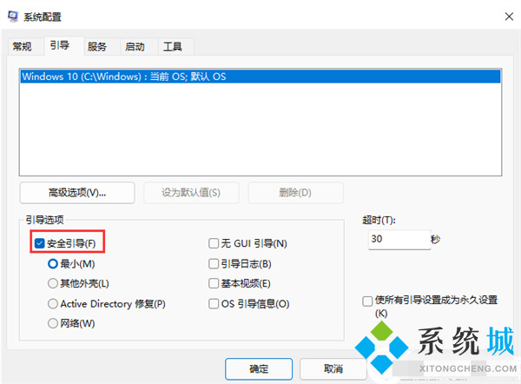Select the 网络(W) radio option
Viewport: 521px width, 384px height.
(53, 323)
